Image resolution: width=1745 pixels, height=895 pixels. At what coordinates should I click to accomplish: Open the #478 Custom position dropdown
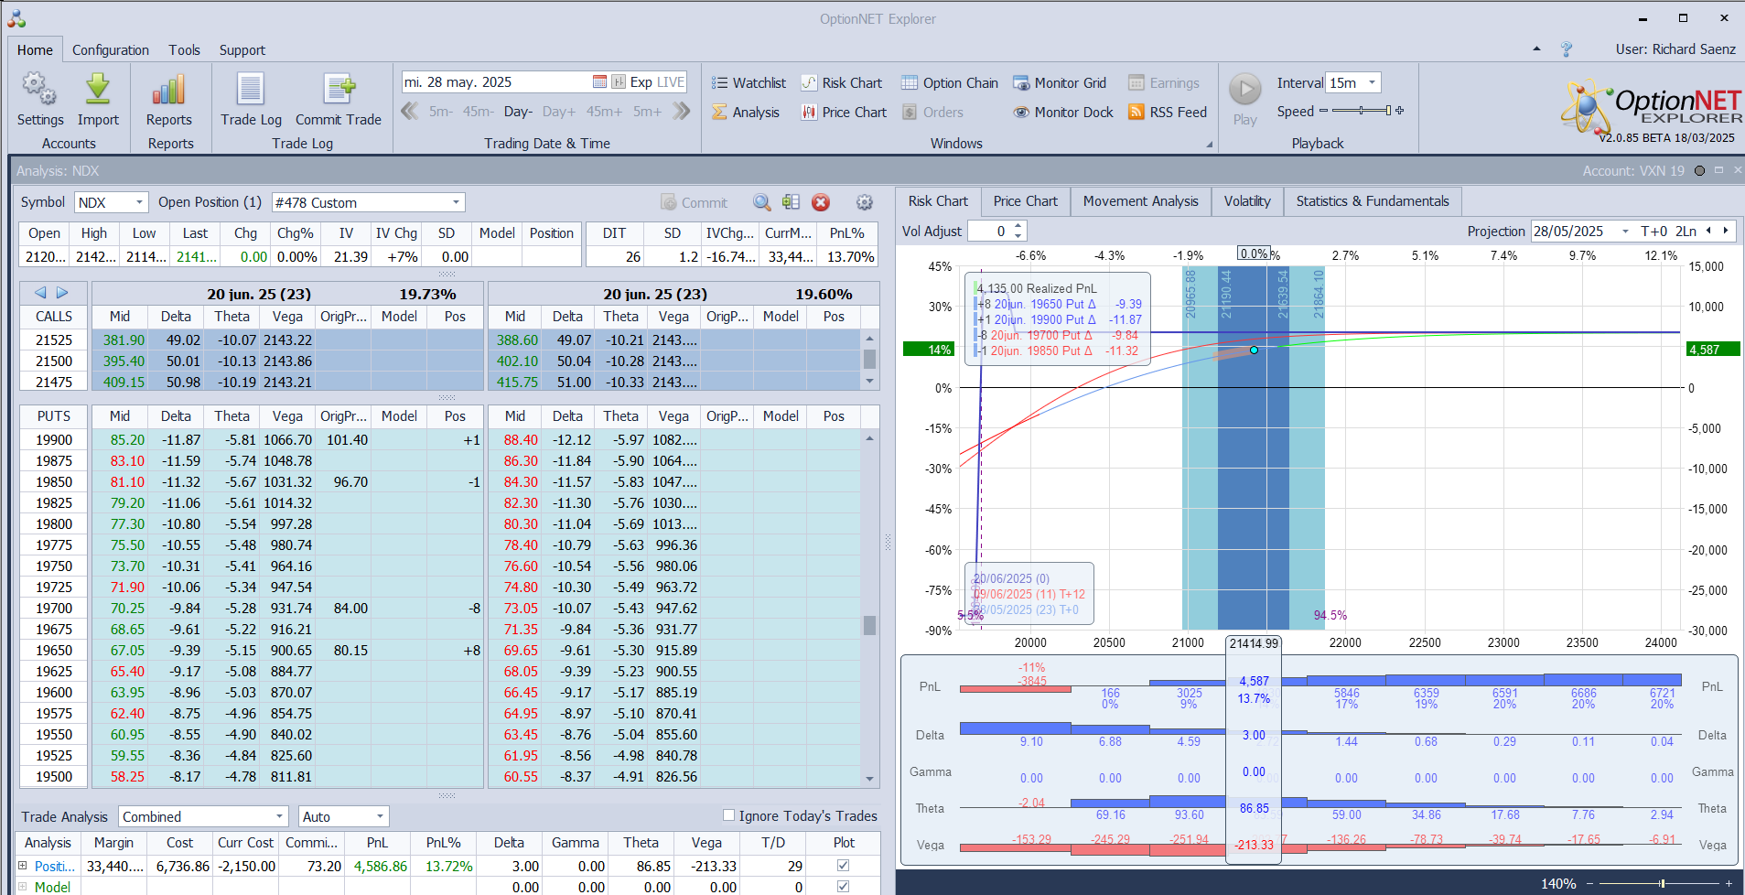coord(456,202)
